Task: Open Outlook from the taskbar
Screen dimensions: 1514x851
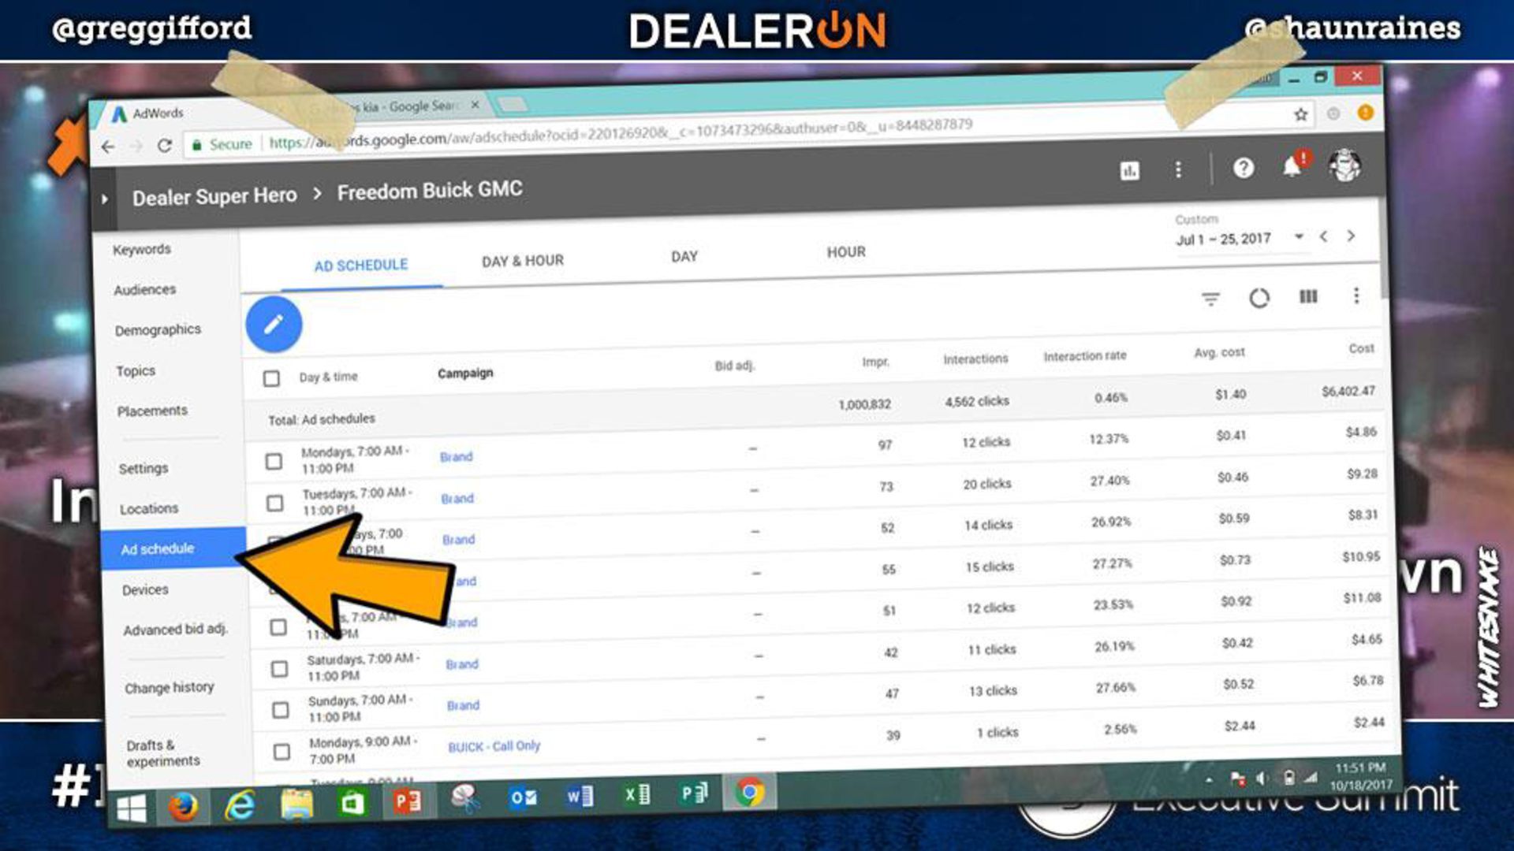Action: pos(523,798)
